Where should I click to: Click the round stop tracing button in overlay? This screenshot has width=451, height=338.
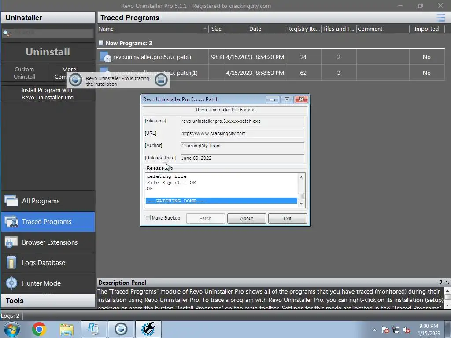coord(75,80)
